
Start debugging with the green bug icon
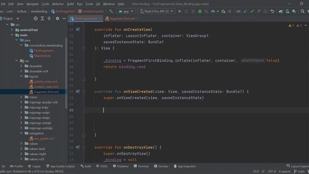pos(200,12)
